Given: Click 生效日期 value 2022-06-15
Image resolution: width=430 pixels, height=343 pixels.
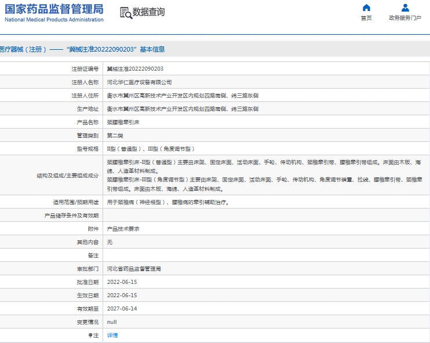Looking at the screenshot, I should coord(122,295).
